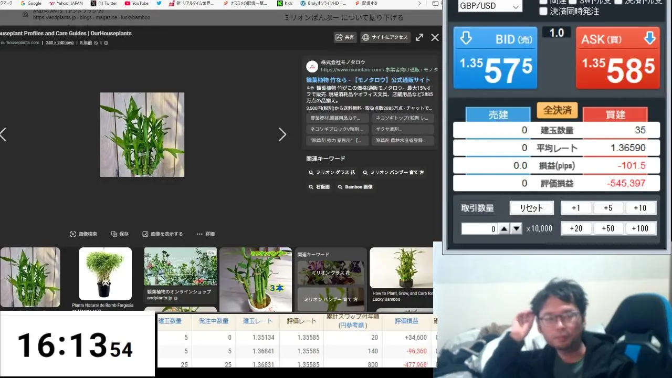Click サイトにアクセス to visit site
The height and width of the screenshot is (378, 672).
tap(385, 37)
